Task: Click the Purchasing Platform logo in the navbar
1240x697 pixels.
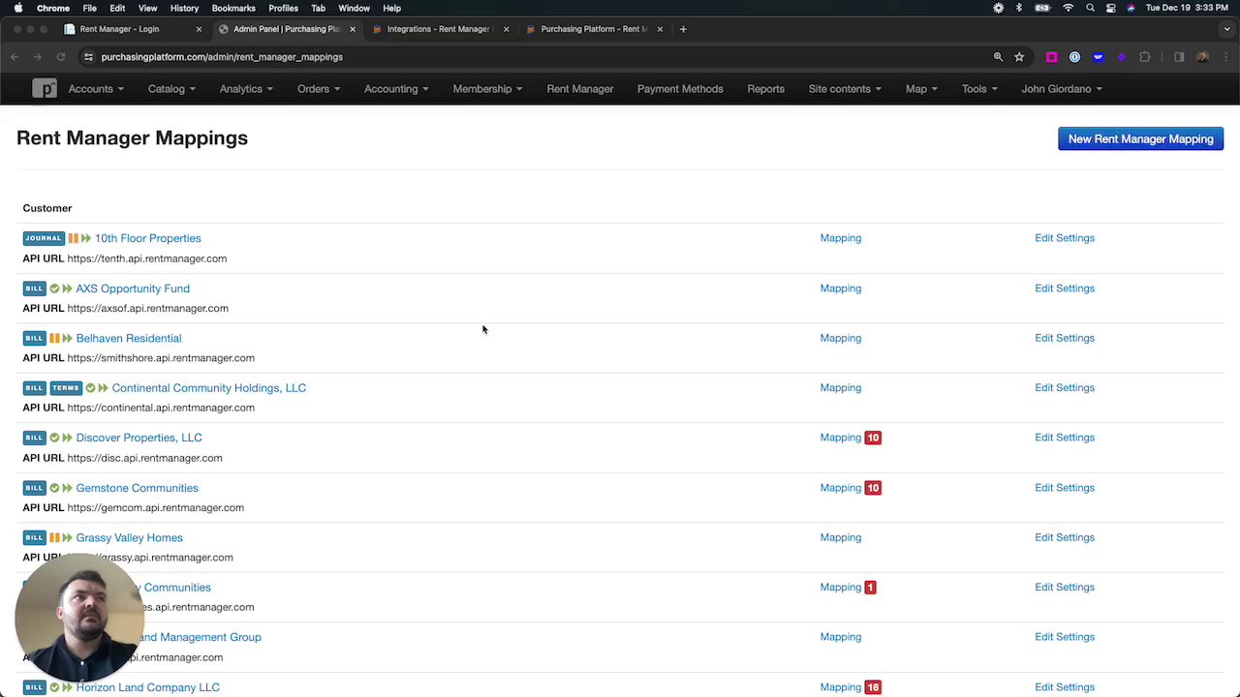Action: click(45, 89)
